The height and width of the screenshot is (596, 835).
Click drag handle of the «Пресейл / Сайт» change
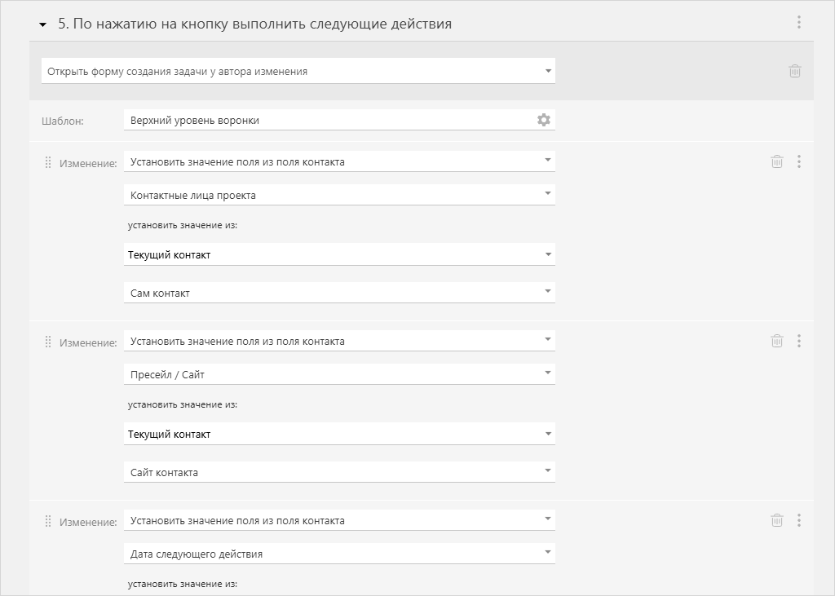tap(47, 342)
